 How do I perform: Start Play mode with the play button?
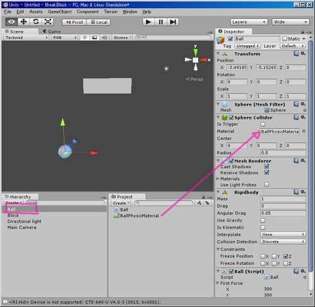tap(149, 22)
